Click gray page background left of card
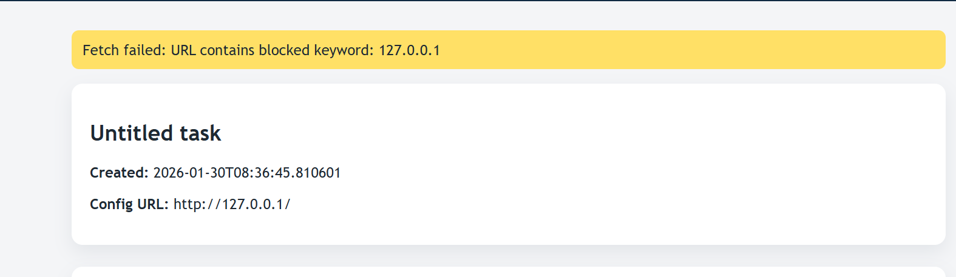This screenshot has height=277, width=956. coord(35,164)
